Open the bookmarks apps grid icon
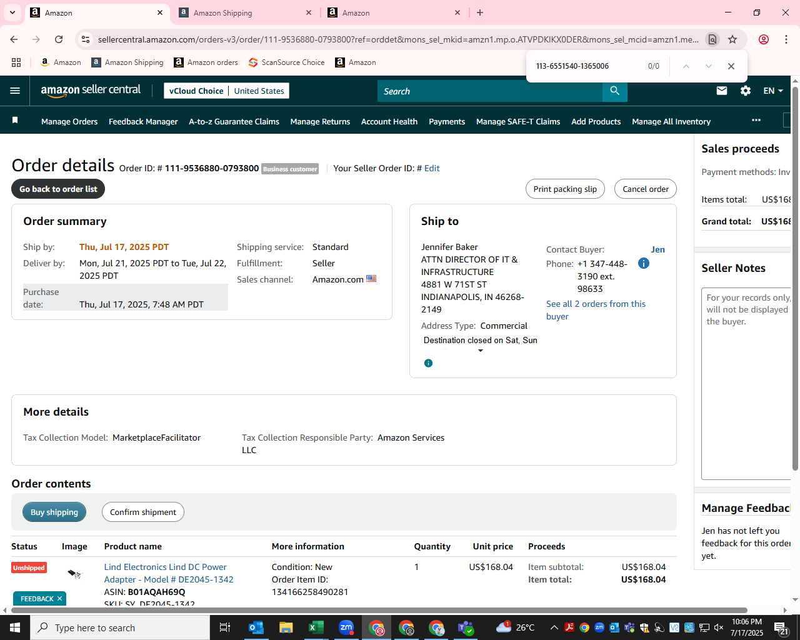 point(16,62)
